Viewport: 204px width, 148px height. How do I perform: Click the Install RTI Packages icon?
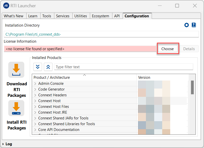(16, 108)
